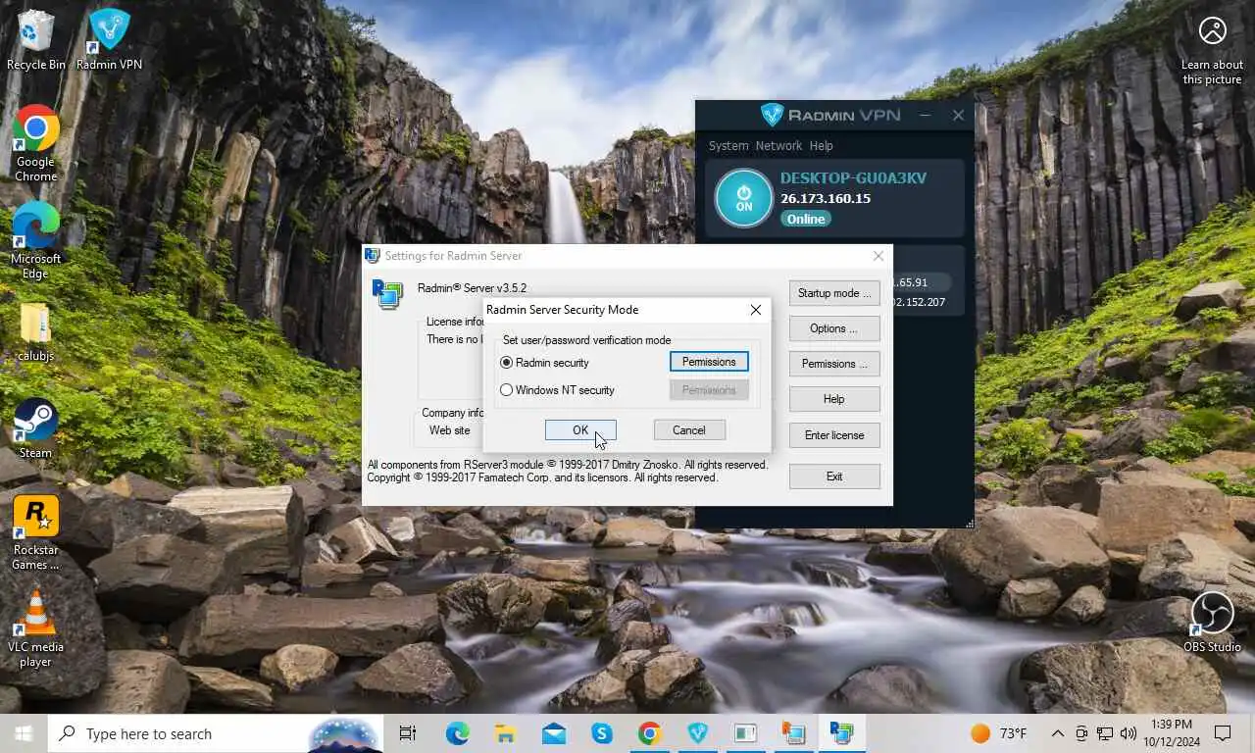Viewport: 1255px width, 753px height.
Task: Open the Rockstar Games desktop shortcut
Action: [35, 532]
